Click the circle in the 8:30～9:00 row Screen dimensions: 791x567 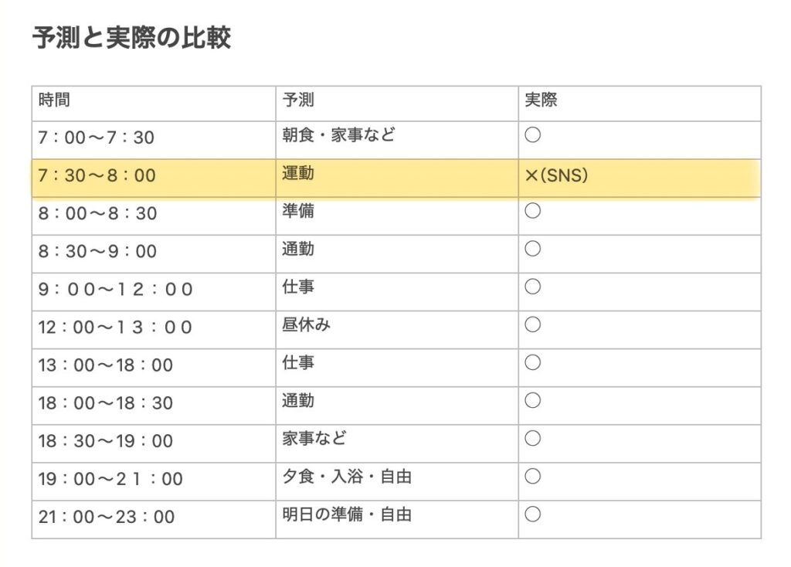click(532, 249)
